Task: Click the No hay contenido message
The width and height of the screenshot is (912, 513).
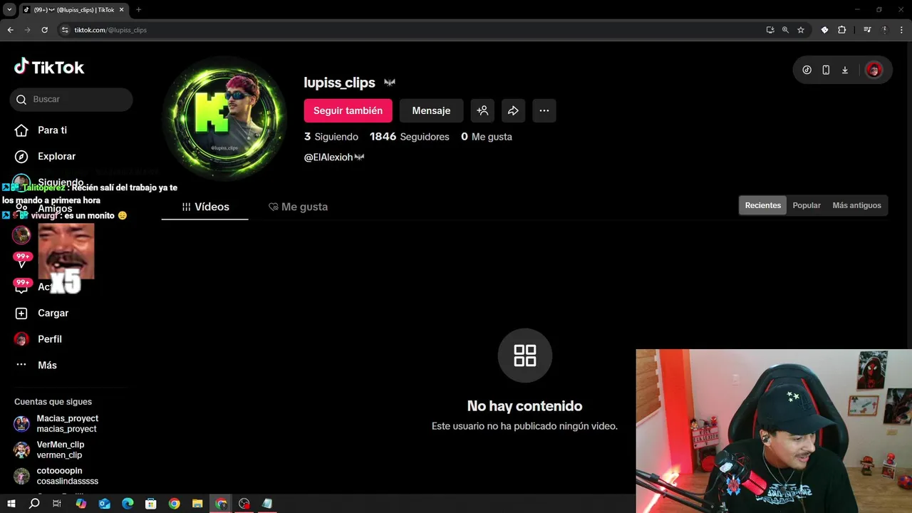Action: point(524,406)
